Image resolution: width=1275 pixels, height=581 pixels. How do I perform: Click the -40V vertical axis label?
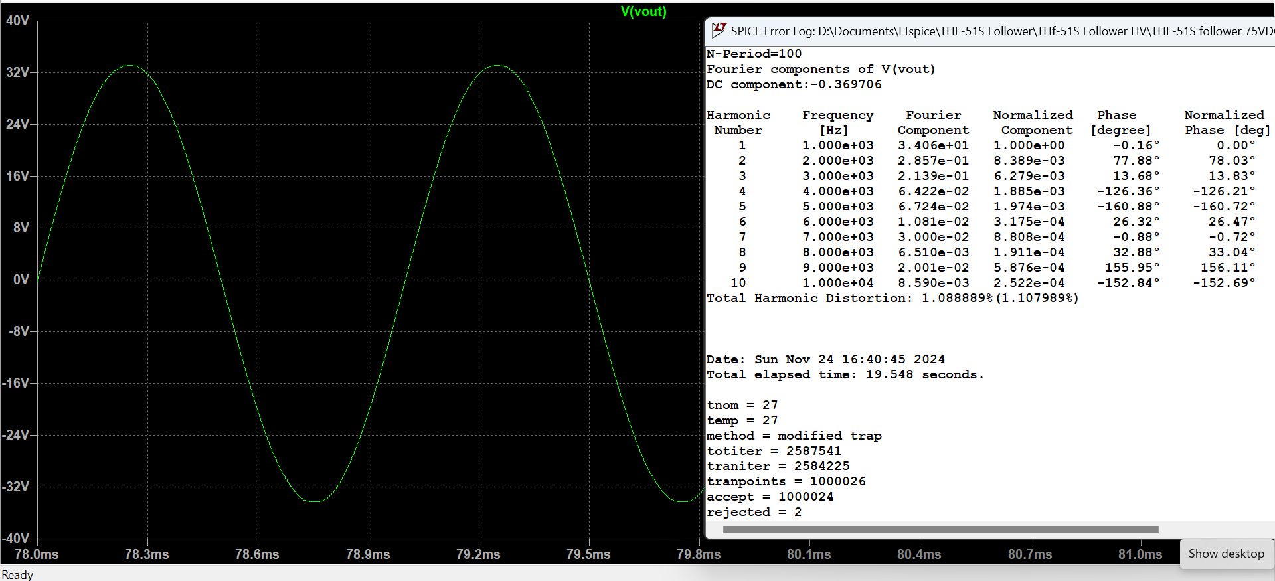pyautogui.click(x=16, y=539)
